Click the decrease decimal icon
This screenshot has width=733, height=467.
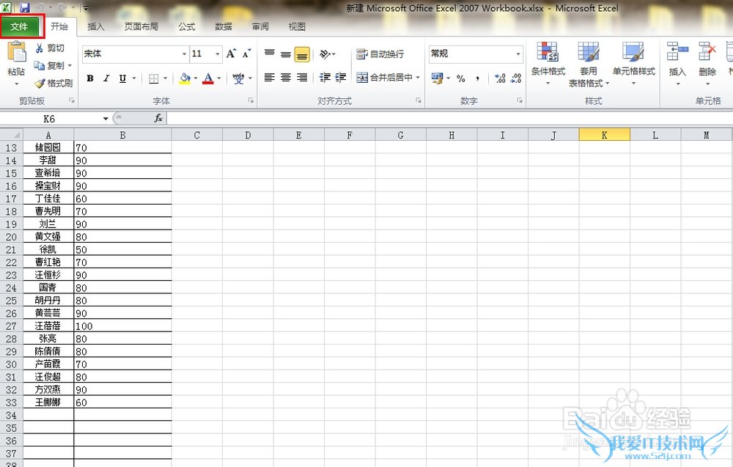tap(515, 78)
